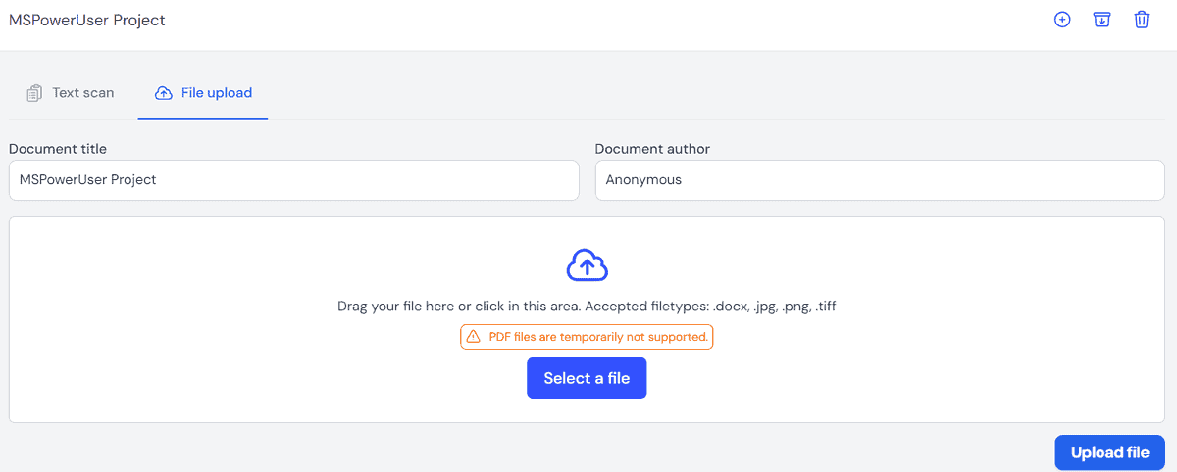The height and width of the screenshot is (472, 1177).
Task: Click into the Document author field
Action: pyautogui.click(x=879, y=180)
